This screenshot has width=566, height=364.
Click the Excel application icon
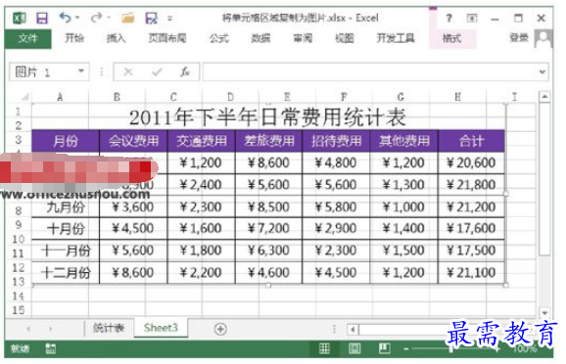(20, 18)
